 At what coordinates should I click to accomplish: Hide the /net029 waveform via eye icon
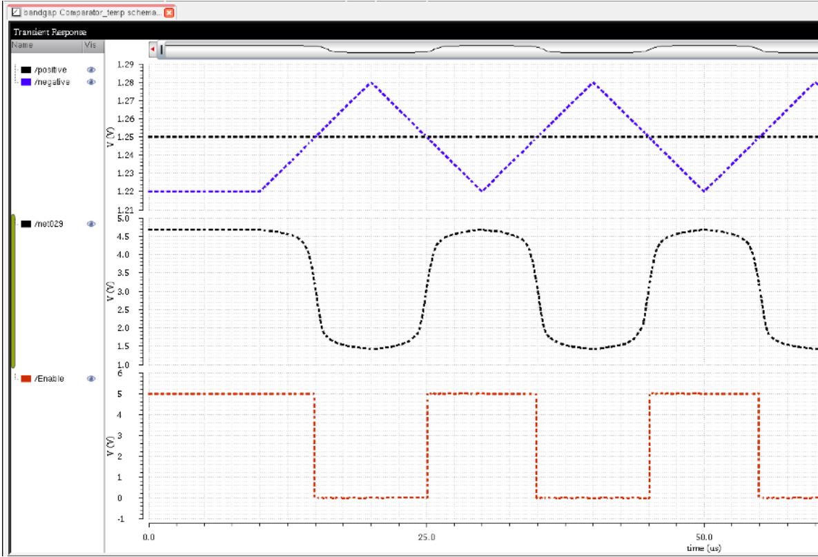click(x=90, y=224)
